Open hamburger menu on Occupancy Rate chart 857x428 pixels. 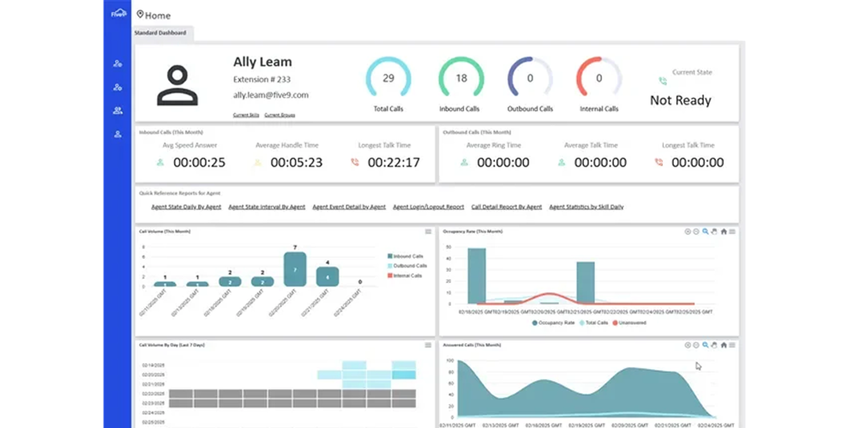pyautogui.click(x=732, y=231)
